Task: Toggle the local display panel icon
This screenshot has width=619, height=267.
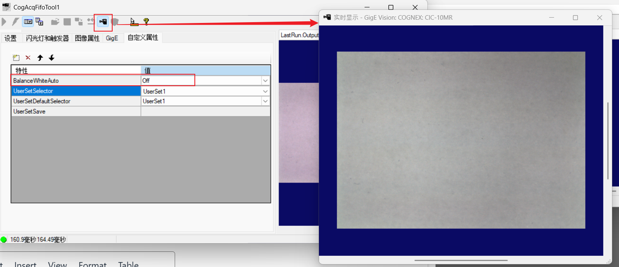Action: 28,22
